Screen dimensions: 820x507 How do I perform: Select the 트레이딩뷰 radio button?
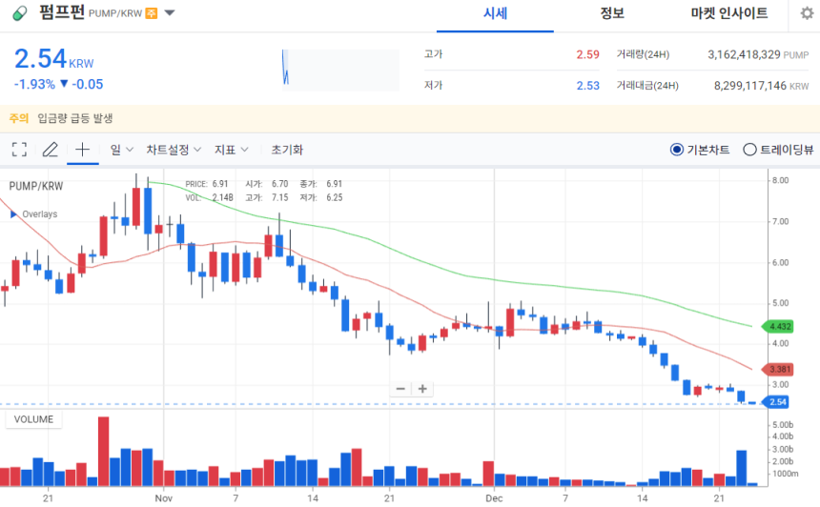click(749, 150)
